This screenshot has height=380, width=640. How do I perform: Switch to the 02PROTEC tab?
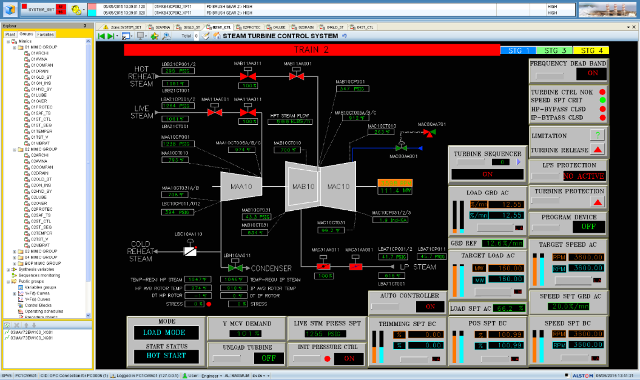click(251, 27)
